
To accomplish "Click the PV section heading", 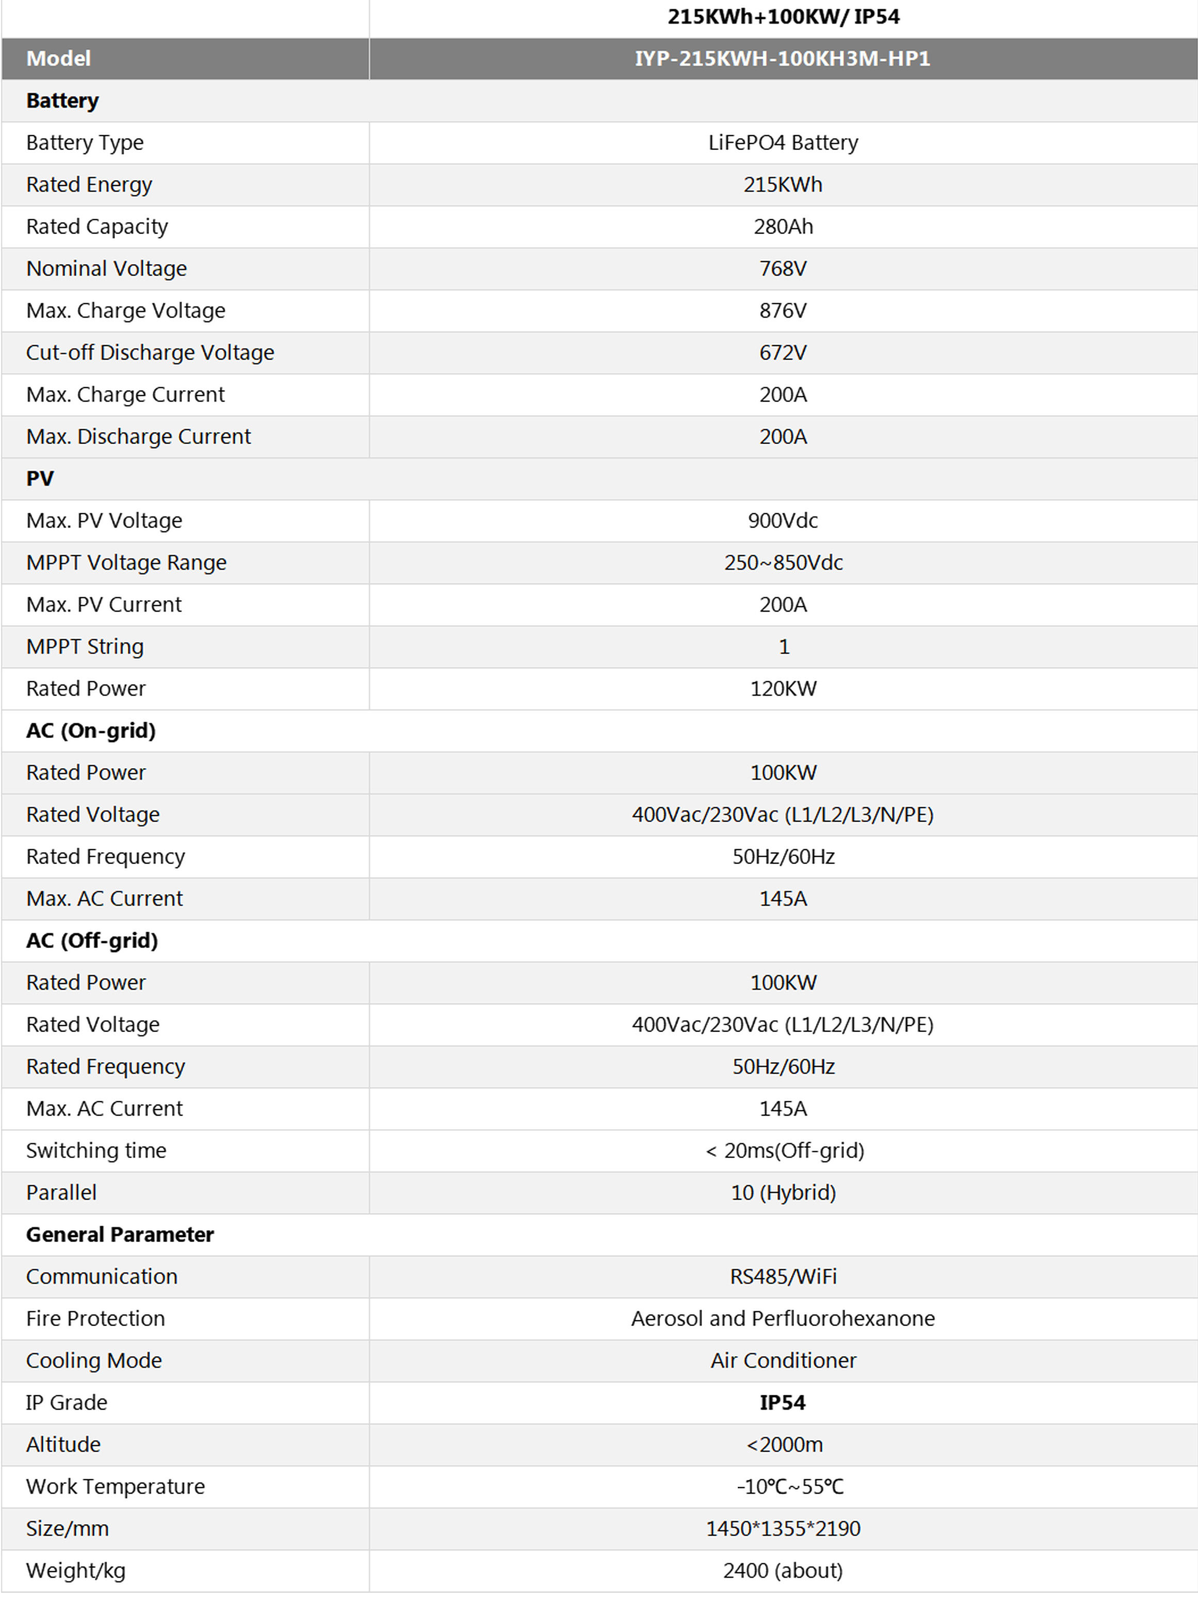I will [x=40, y=479].
